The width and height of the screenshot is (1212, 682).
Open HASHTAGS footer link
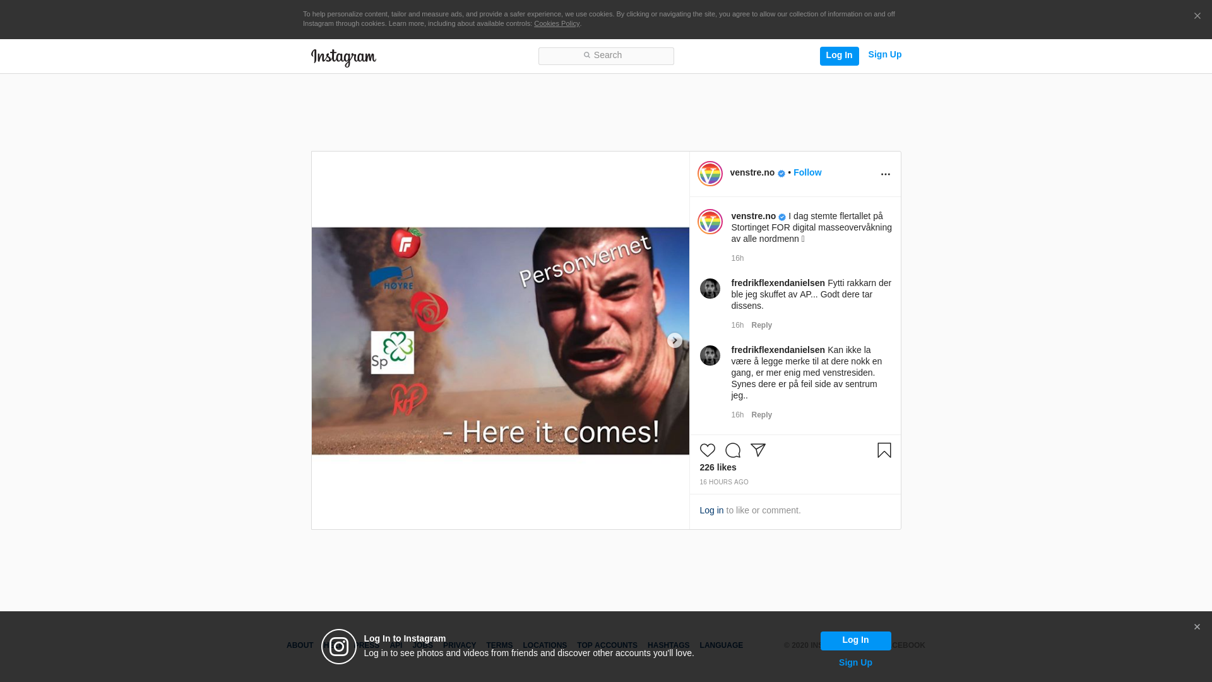(668, 645)
